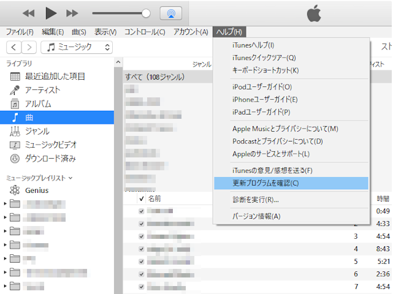The width and height of the screenshot is (393, 294).
Task: Select ミュージックビデオ screen icon
Action: [15, 145]
